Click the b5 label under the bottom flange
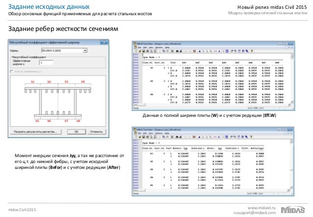 point(37,121)
